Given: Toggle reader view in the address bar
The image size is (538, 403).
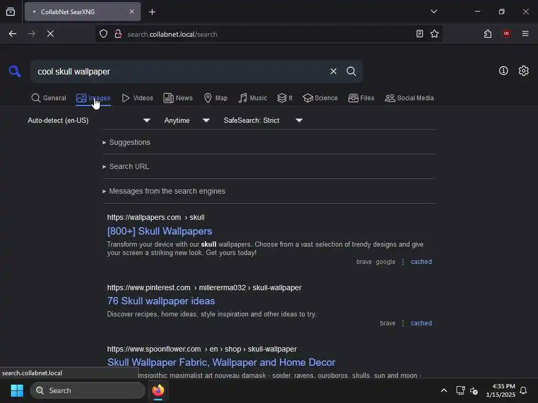Looking at the screenshot, I should point(419,34).
